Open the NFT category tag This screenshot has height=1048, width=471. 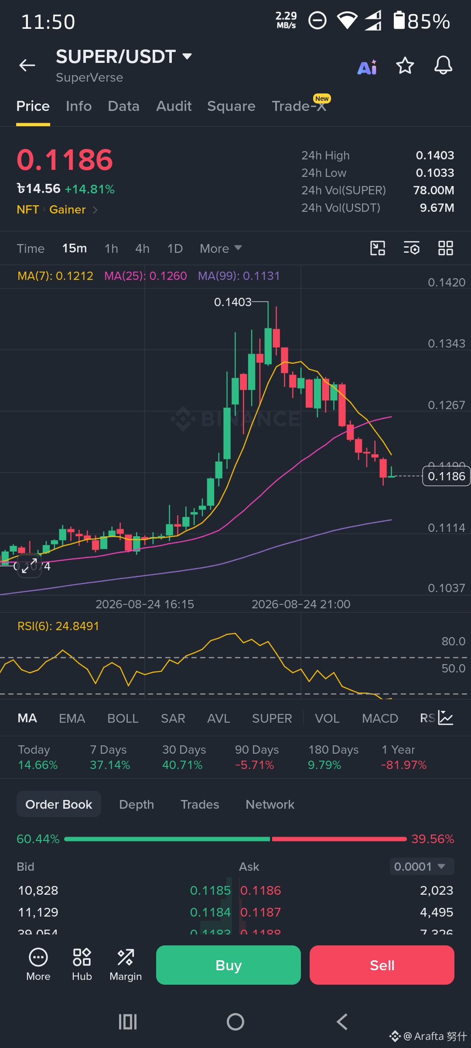tap(28, 210)
